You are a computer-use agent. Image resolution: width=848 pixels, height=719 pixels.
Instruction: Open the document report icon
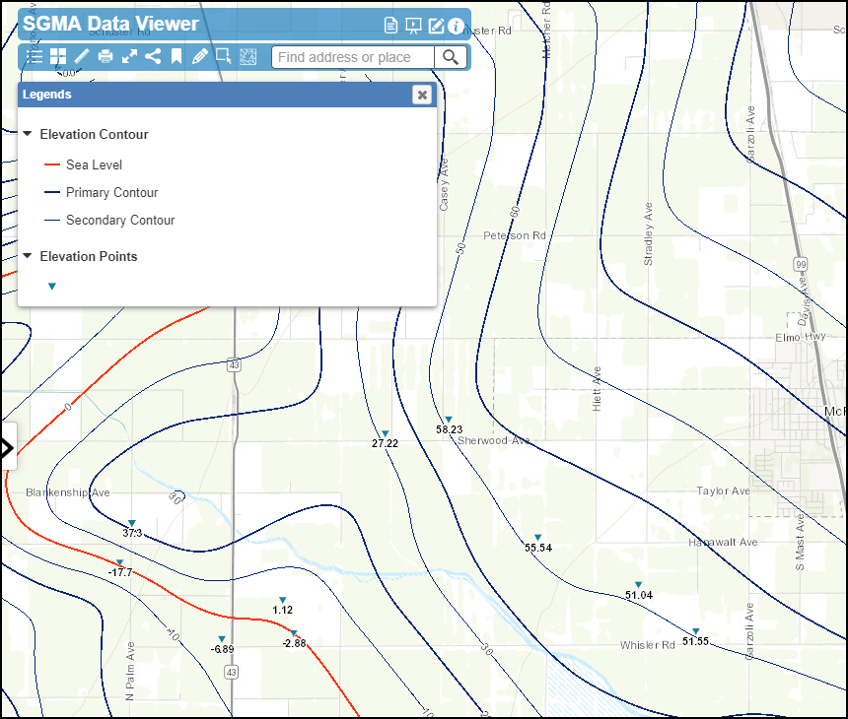389,27
